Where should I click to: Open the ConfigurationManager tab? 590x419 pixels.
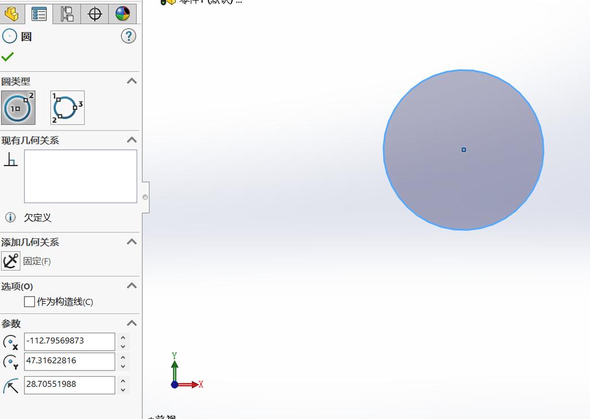click(x=67, y=14)
